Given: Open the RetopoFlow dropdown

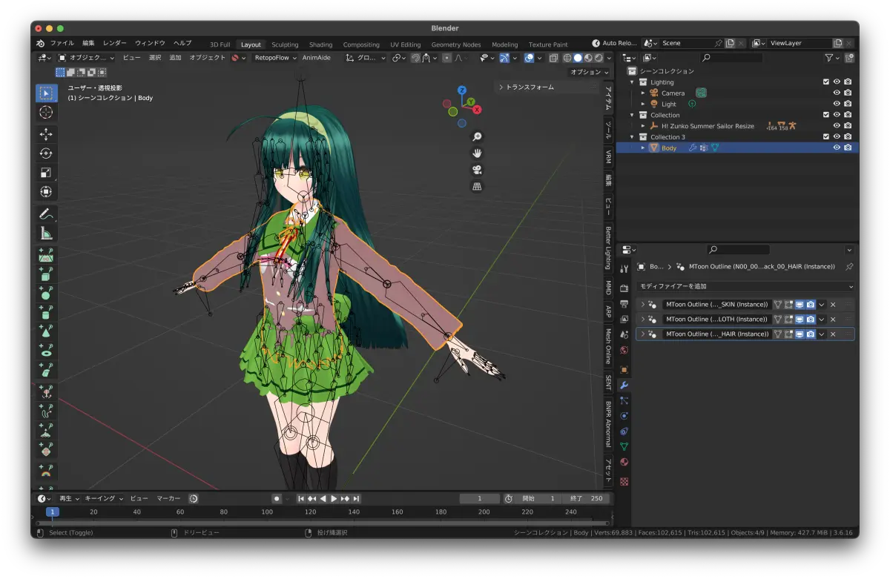Looking at the screenshot, I should [275, 57].
